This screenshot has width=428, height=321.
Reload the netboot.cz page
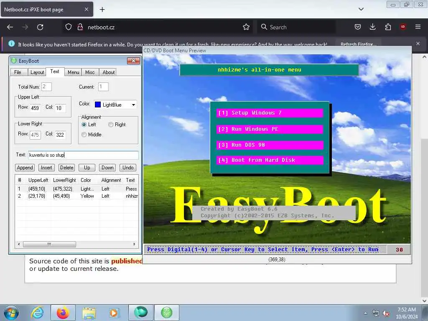pos(40,27)
